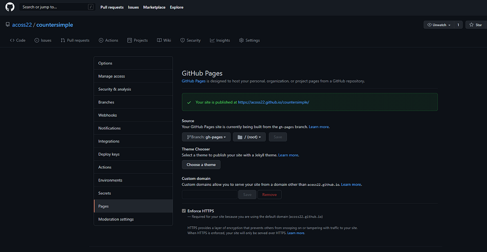This screenshot has height=252, width=487.
Task: Open the Unwatch dropdown
Action: click(438, 24)
